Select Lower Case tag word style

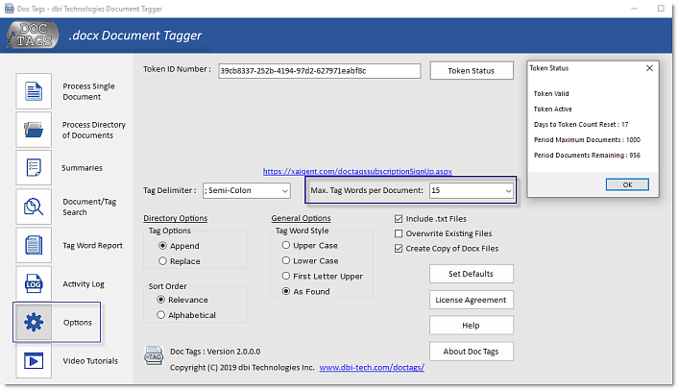(x=286, y=260)
